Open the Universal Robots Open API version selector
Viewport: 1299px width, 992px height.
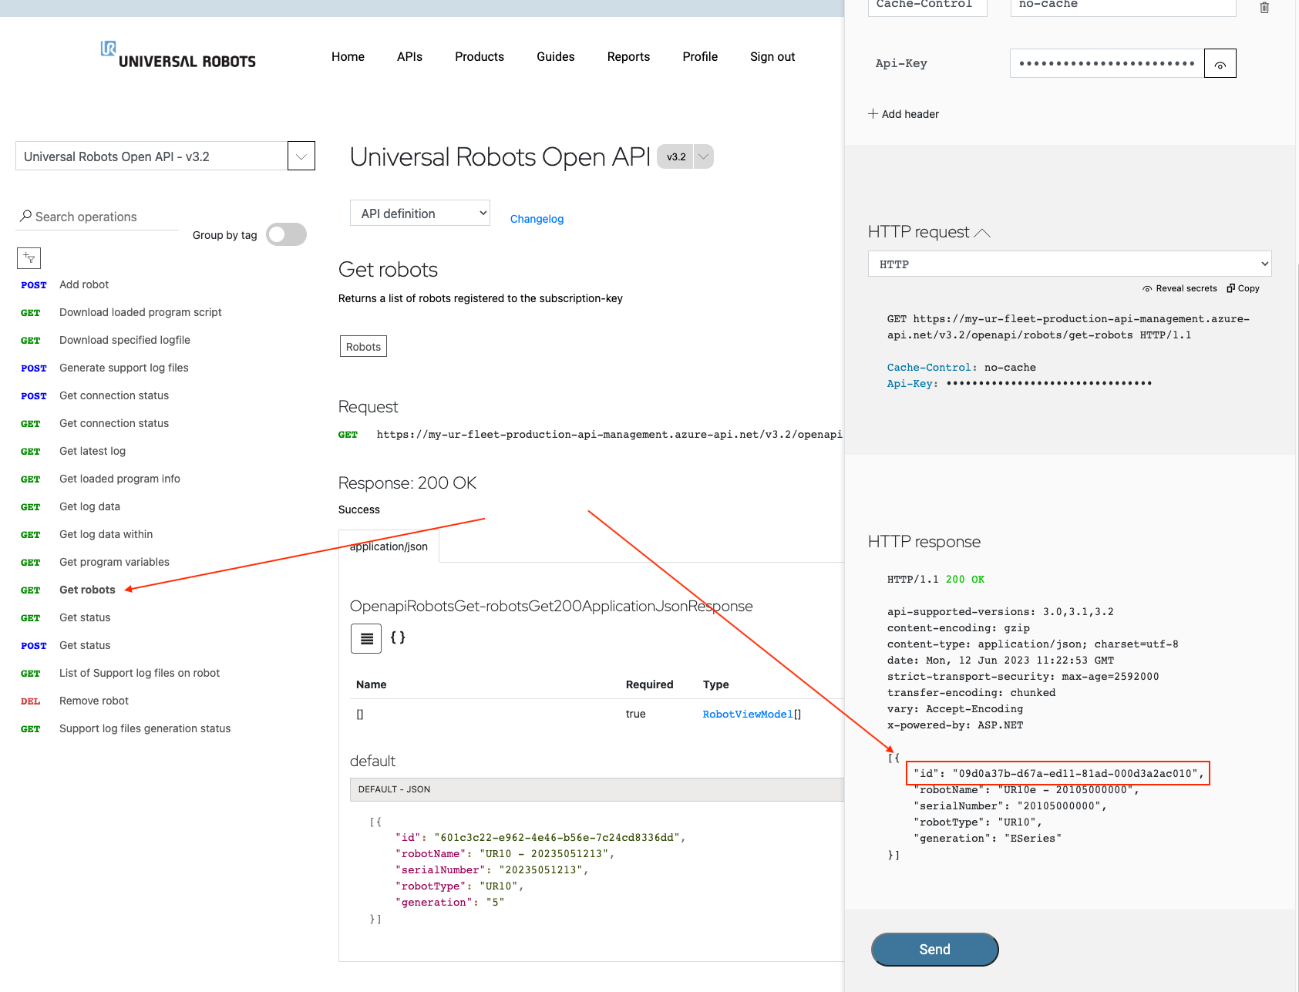pos(301,156)
